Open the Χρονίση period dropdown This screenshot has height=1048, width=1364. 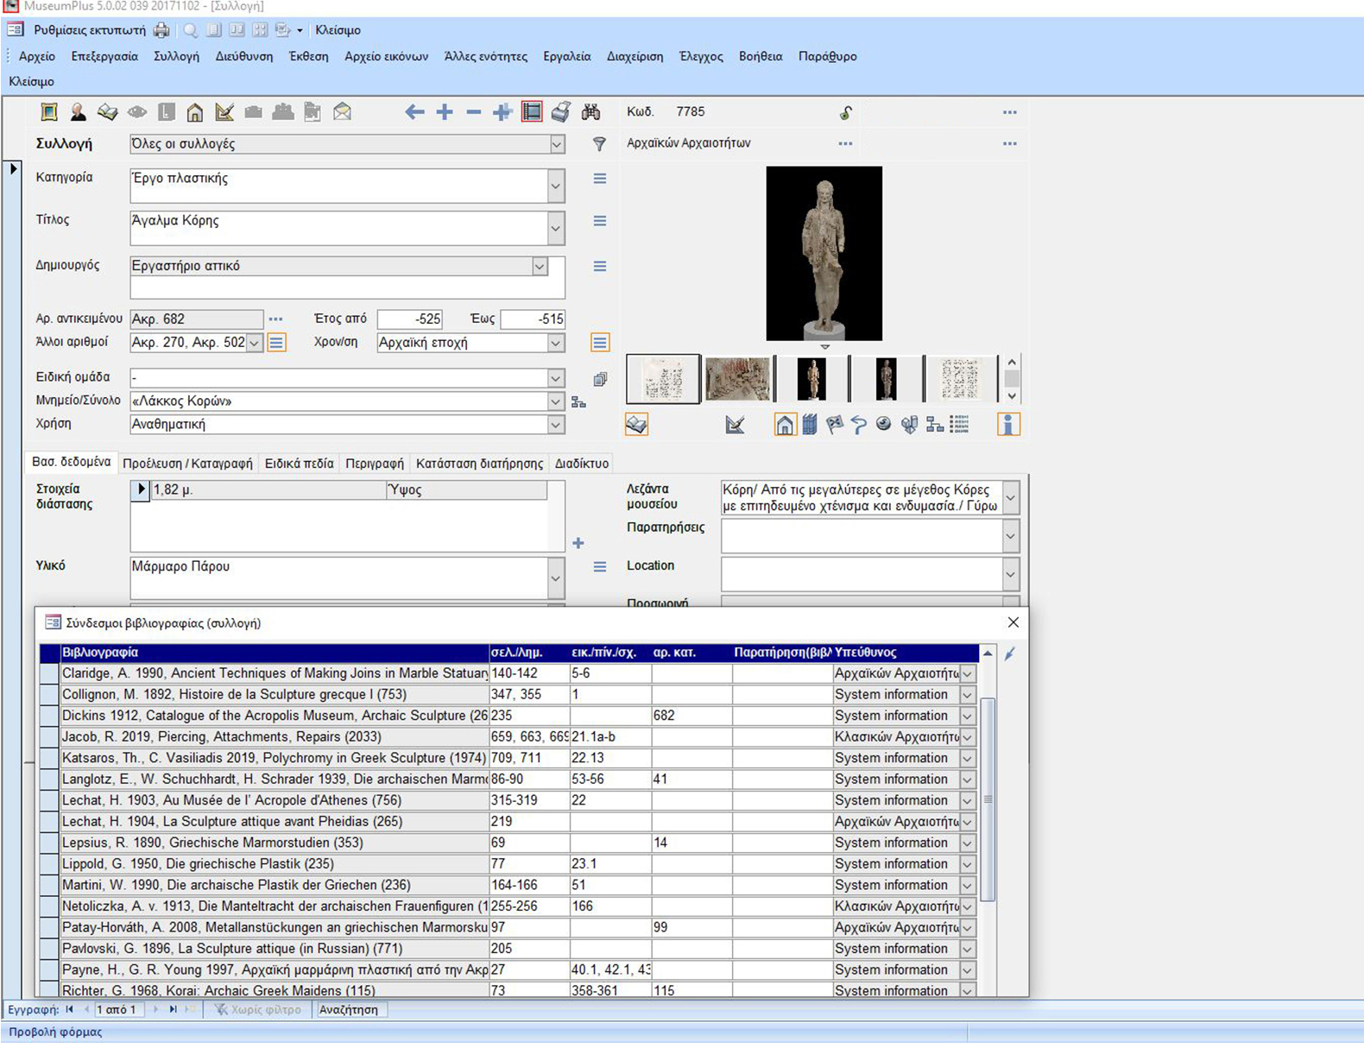click(x=556, y=343)
